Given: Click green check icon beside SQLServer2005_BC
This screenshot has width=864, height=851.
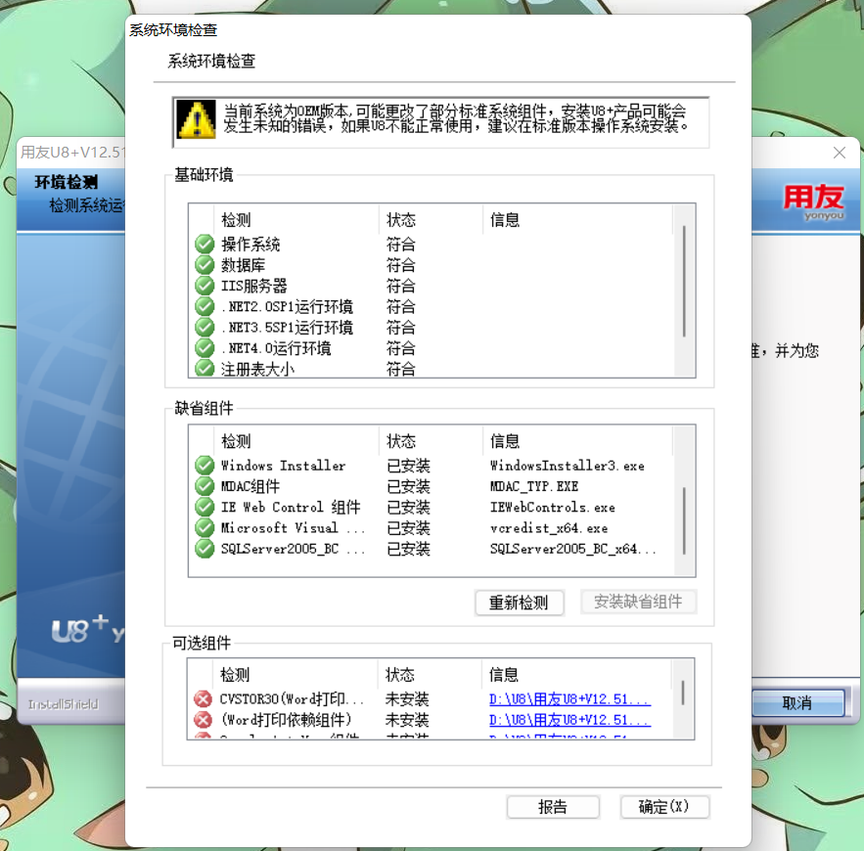Looking at the screenshot, I should coord(205,549).
